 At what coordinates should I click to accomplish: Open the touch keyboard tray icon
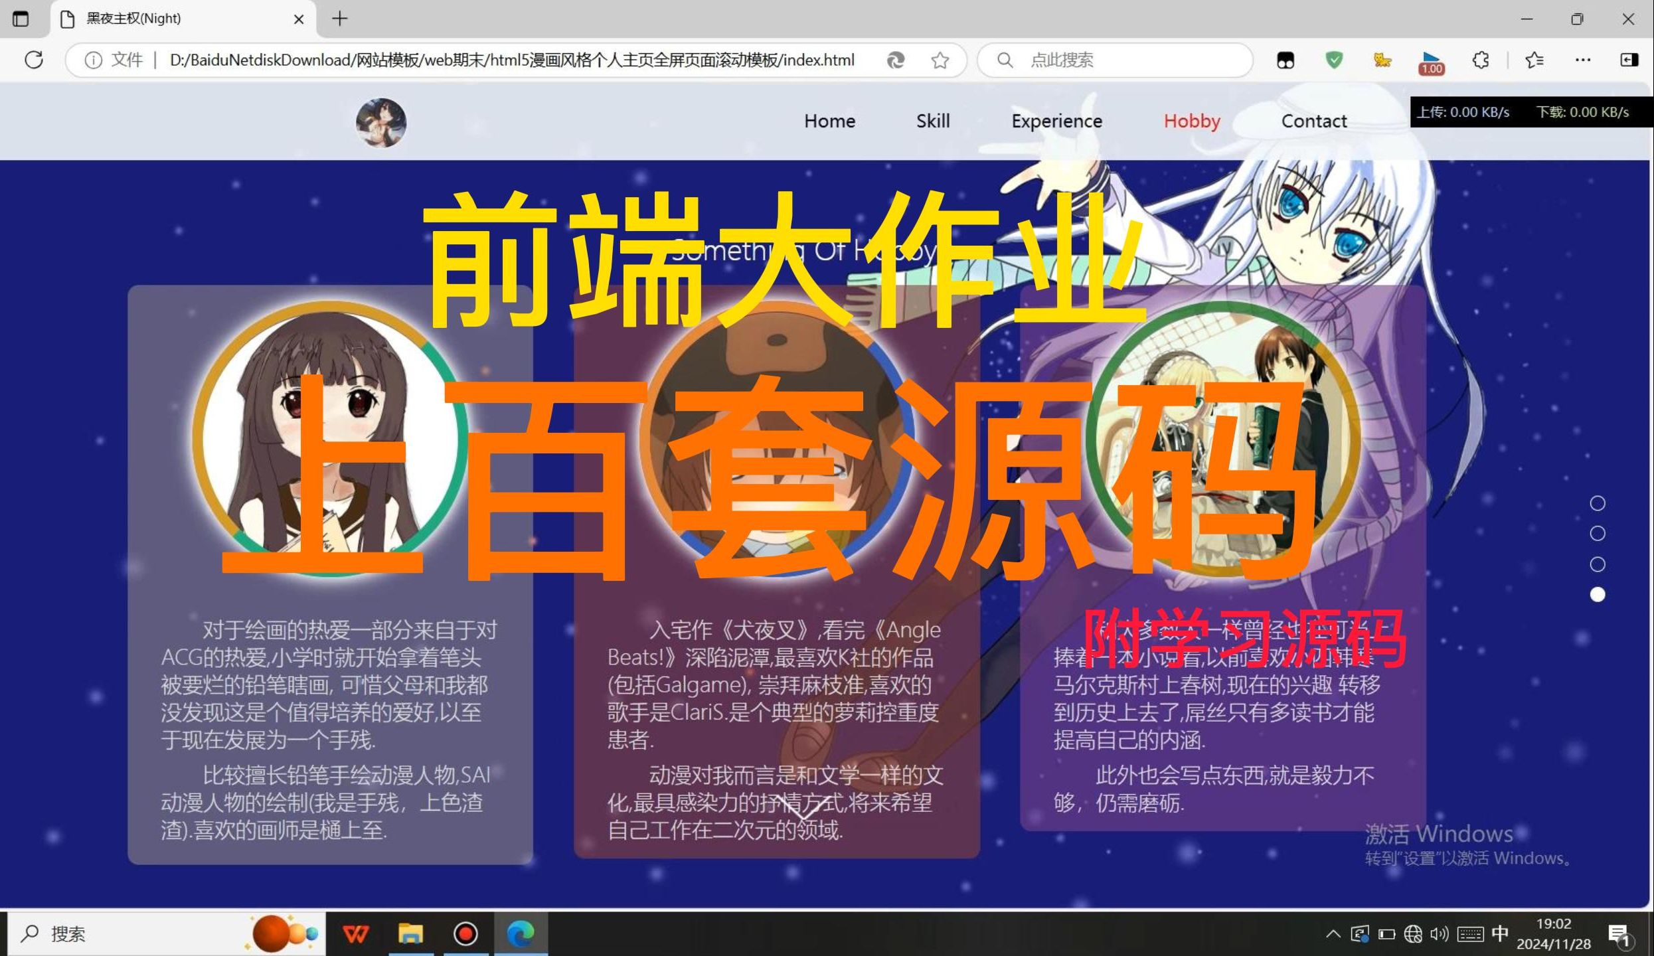(x=1470, y=934)
